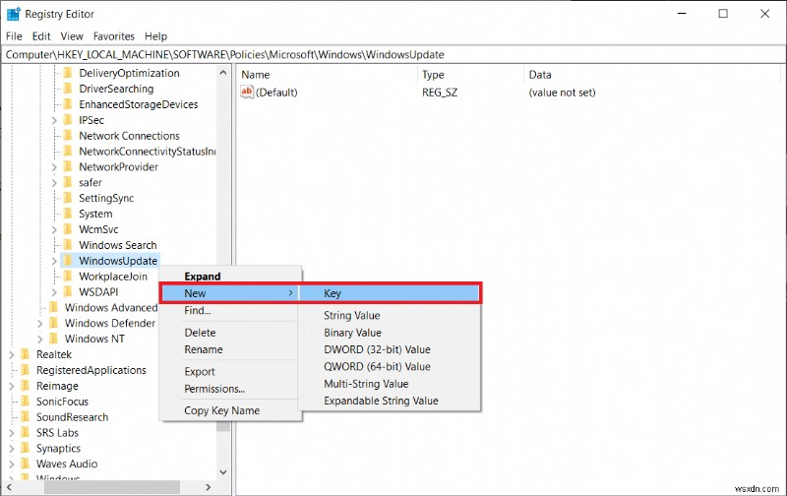Click the SettingSync folder icon
Screen dimensions: 787x496
[x=68, y=198]
